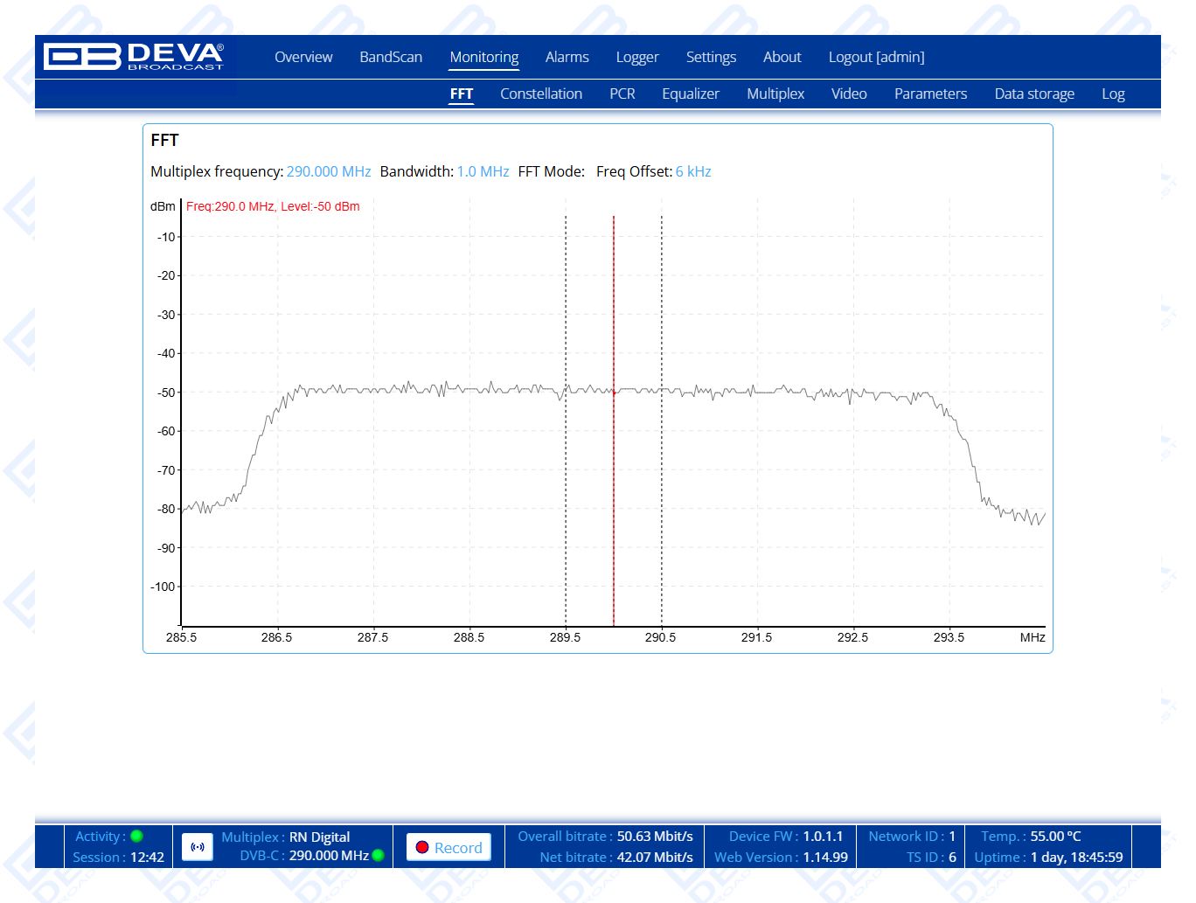This screenshot has height=903, width=1196.
Task: Show the Multiplex tab
Action: click(775, 94)
